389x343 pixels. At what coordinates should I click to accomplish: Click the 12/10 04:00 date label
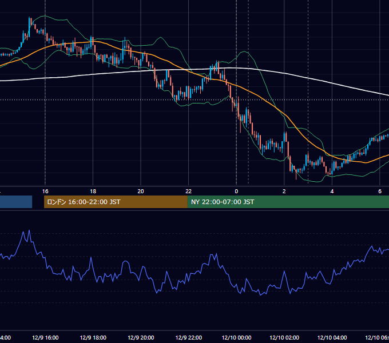point(332,337)
